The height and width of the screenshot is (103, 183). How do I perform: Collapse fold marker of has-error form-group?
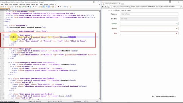pos(4,94)
